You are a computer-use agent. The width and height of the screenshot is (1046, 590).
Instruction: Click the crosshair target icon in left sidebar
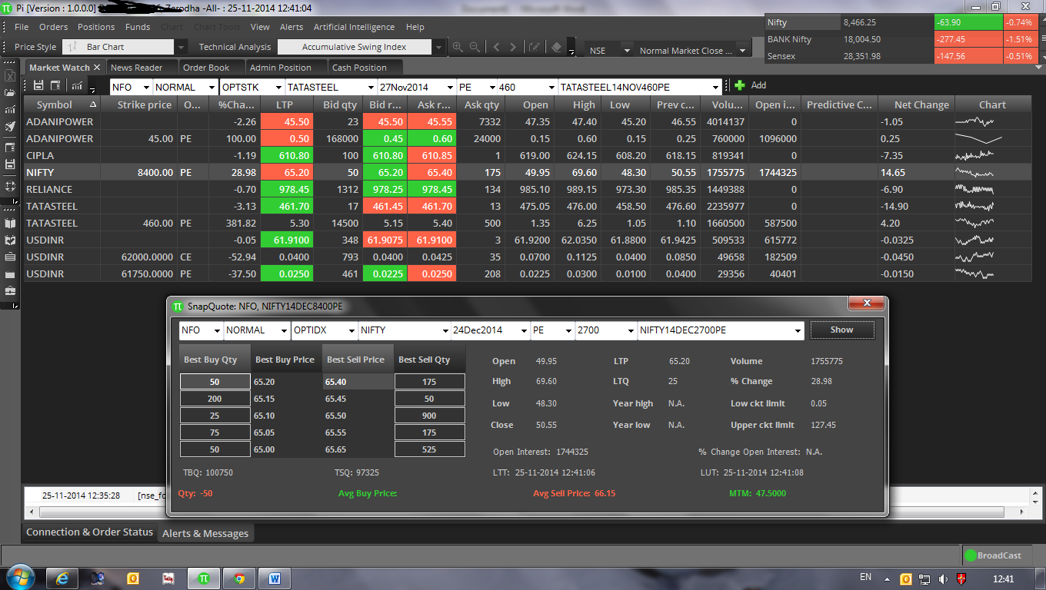(10, 186)
